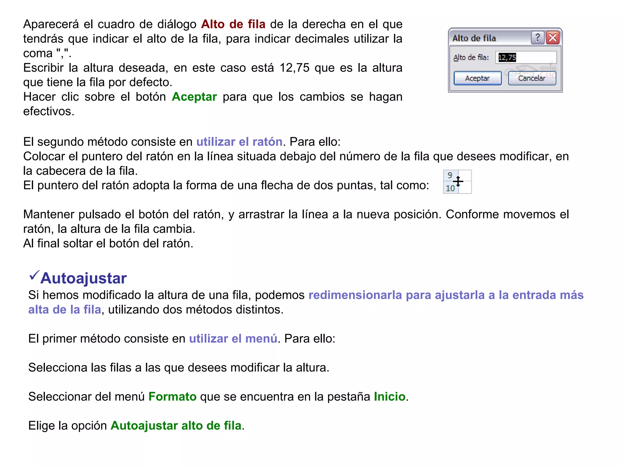Click the green Aceptar word in paragraph

[194, 97]
